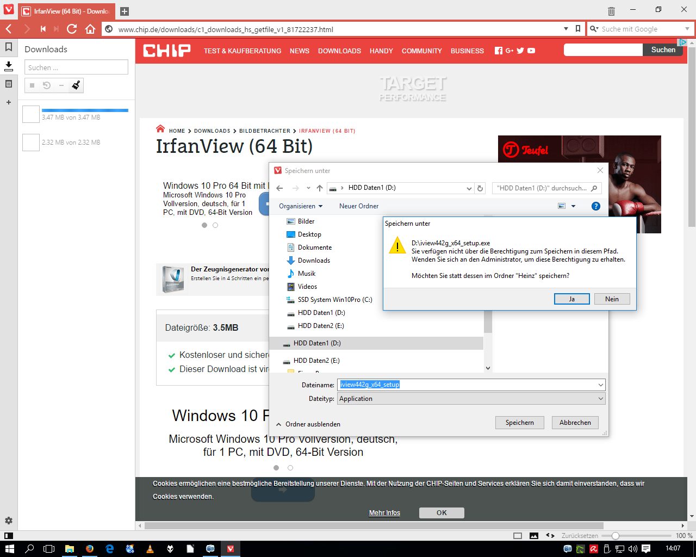Select the first dot of the lower ad carousel
The height and width of the screenshot is (557, 696).
click(276, 468)
